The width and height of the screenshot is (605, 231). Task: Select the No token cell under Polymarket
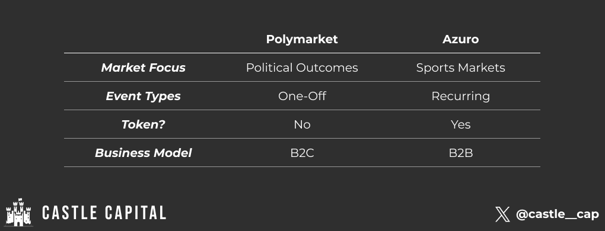coord(302,125)
